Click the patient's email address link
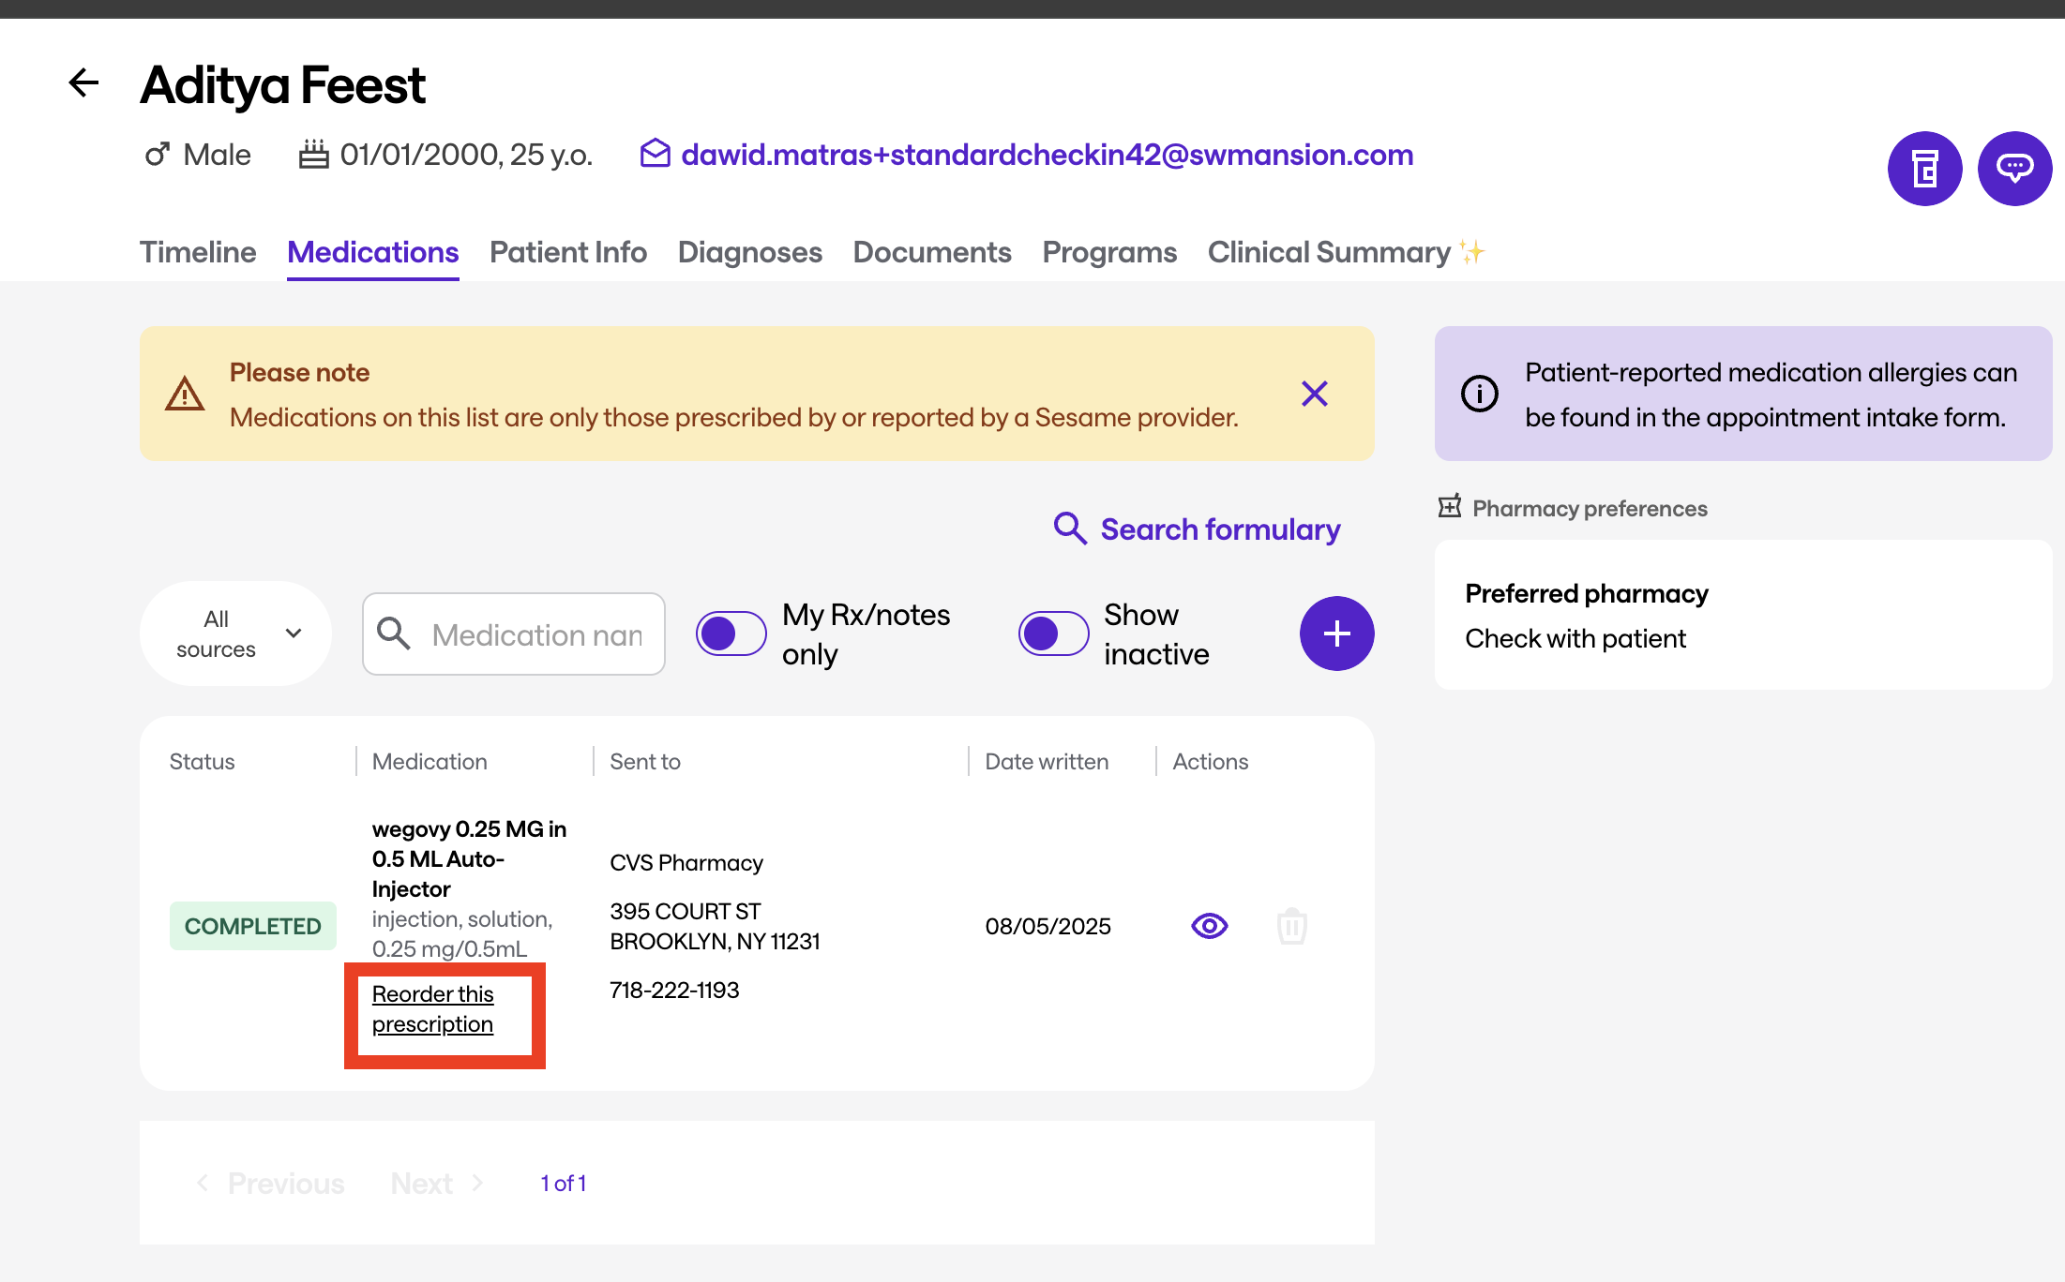 coord(1047,155)
